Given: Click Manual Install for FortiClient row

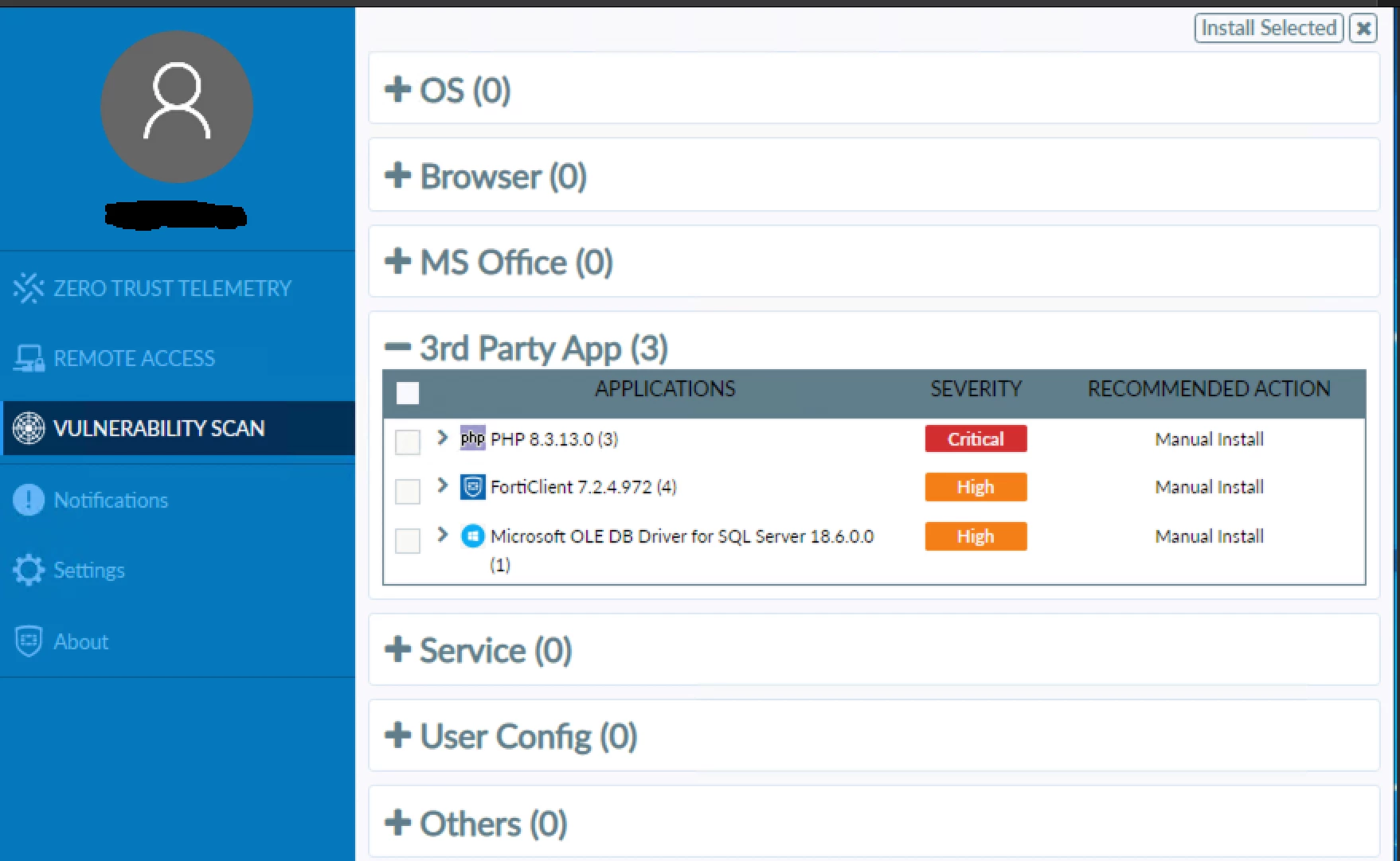Looking at the screenshot, I should tap(1209, 487).
